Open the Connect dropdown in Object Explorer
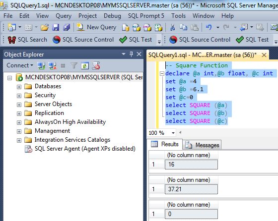The image size is (278, 221). click(20, 65)
